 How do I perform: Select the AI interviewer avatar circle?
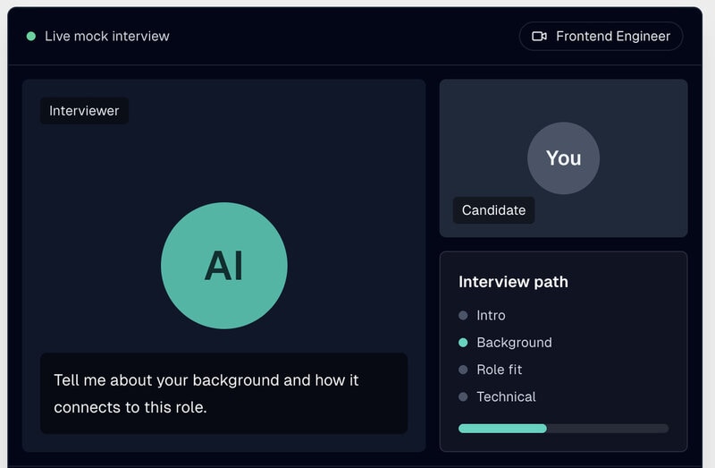click(224, 265)
